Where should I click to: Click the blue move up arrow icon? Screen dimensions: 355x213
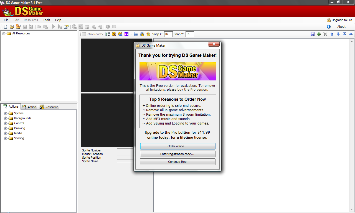tap(332, 34)
